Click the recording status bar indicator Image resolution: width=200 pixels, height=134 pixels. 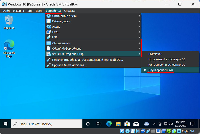164,131
